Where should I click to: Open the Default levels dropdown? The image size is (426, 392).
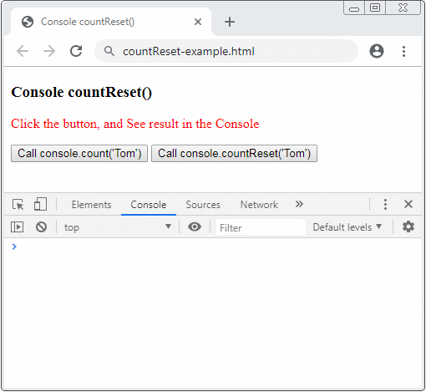pyautogui.click(x=347, y=227)
